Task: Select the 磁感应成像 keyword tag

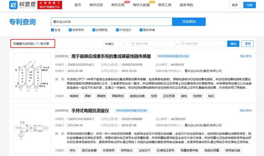Action: click(137, 96)
